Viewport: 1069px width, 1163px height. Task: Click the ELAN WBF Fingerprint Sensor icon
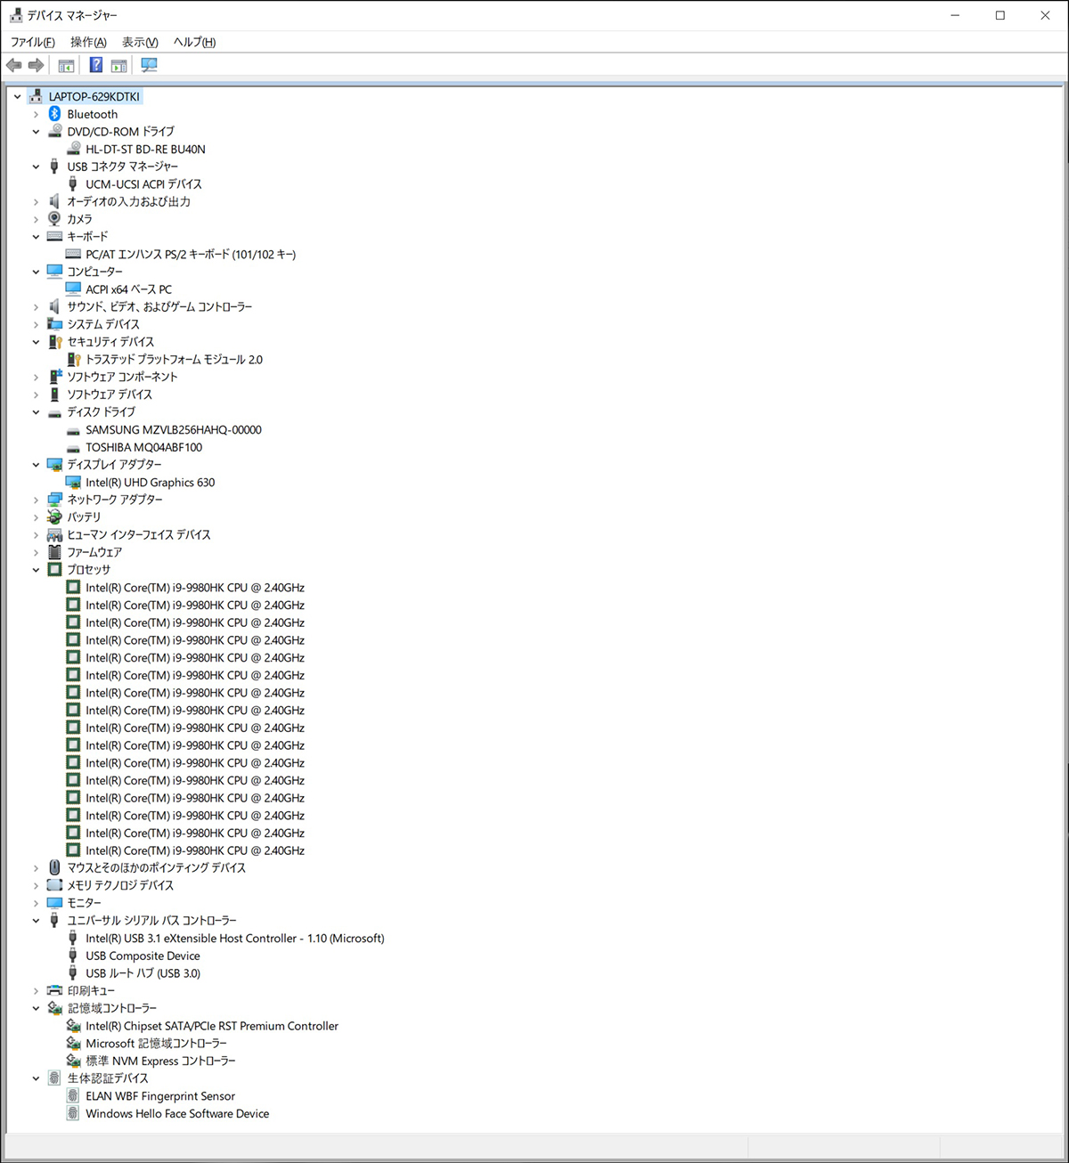73,1096
